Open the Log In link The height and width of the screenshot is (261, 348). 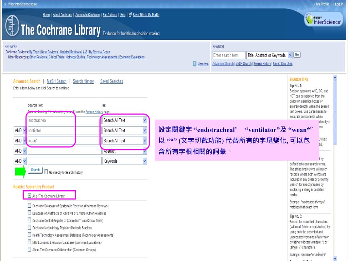pos(339,4)
